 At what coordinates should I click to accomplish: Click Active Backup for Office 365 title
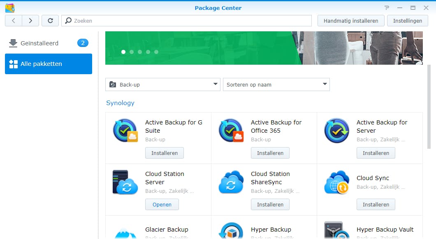(x=276, y=127)
